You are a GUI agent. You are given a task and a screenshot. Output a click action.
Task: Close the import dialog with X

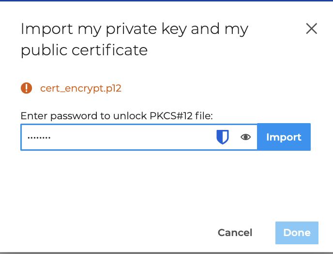click(x=312, y=29)
